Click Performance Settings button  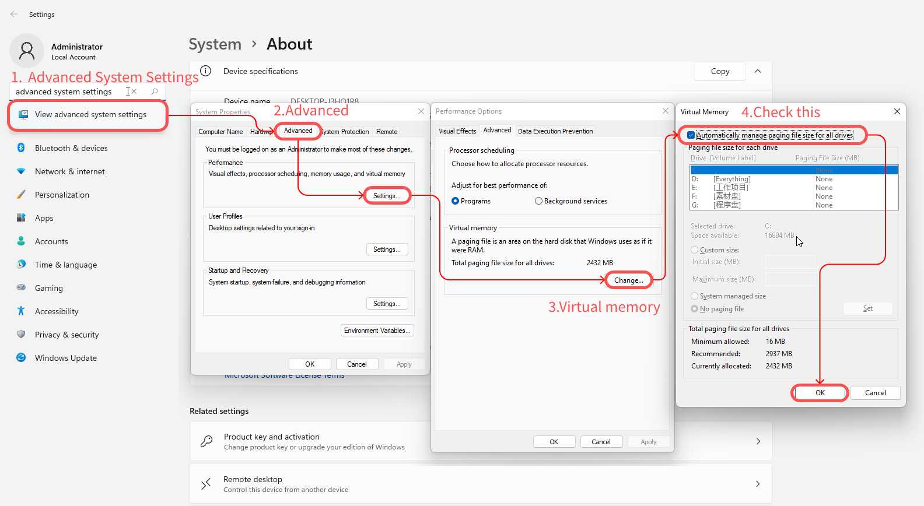(387, 196)
